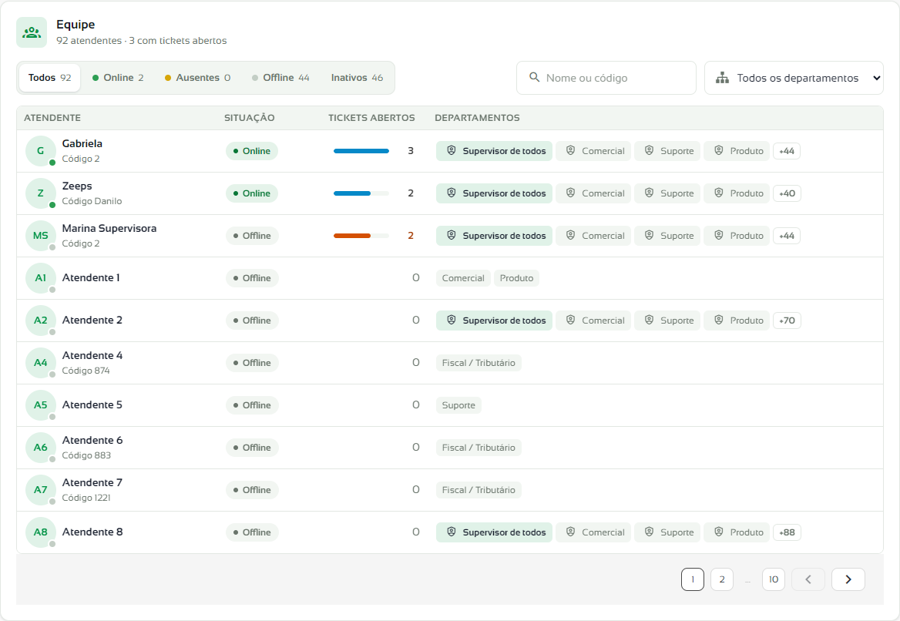Click Atendente 1's Comercial tag
Image resolution: width=900 pixels, height=621 pixels.
463,278
